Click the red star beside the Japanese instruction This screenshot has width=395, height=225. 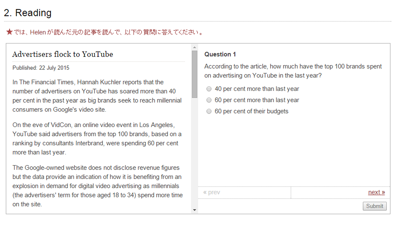[9, 32]
